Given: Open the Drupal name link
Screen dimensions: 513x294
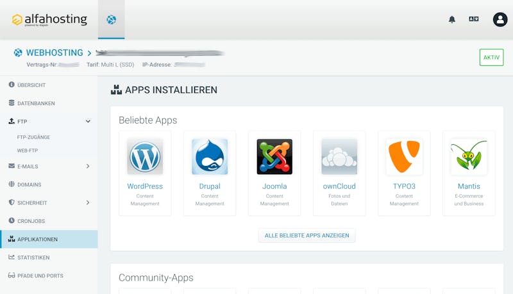Looking at the screenshot, I should [210, 186].
